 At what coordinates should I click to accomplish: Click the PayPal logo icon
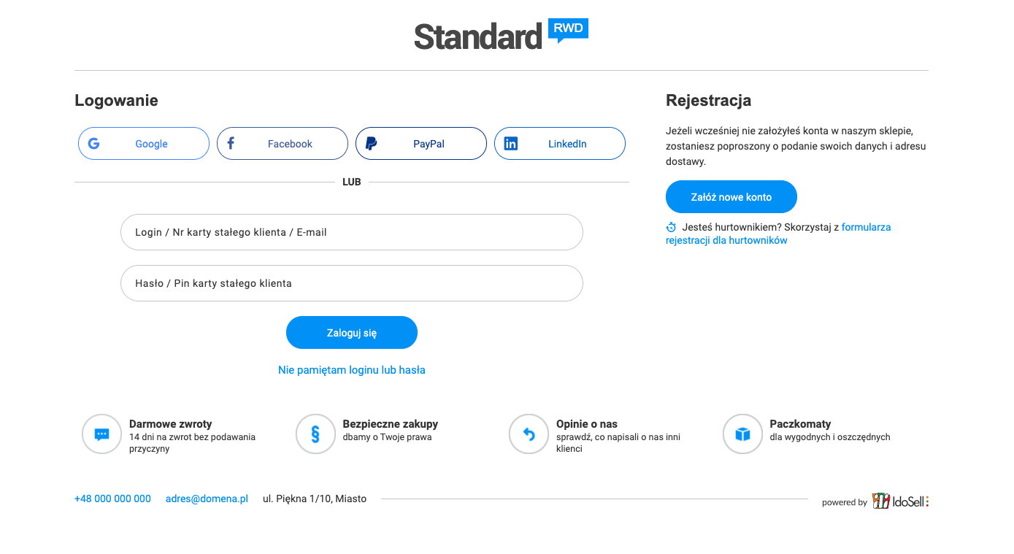pos(371,143)
